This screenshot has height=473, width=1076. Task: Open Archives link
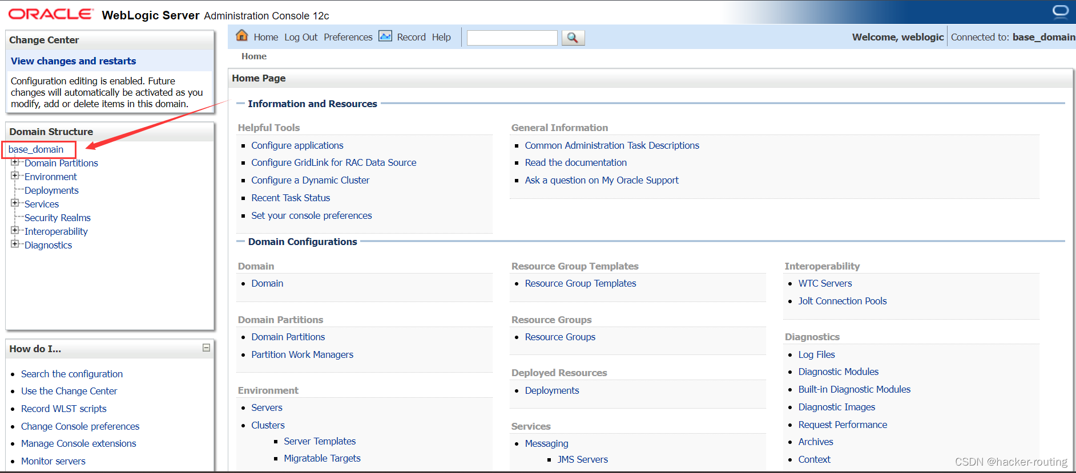[816, 442]
